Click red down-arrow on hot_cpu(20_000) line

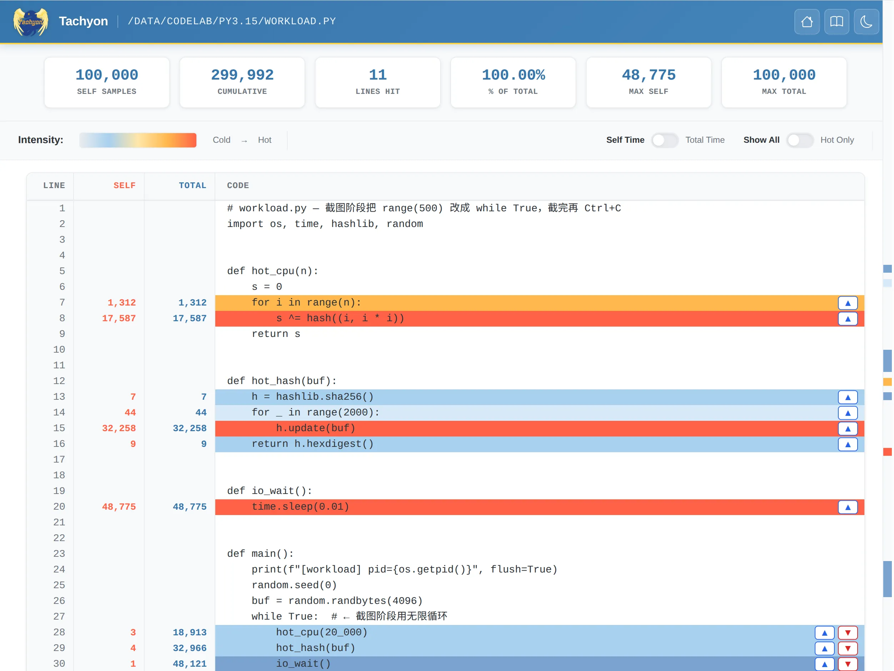(x=848, y=632)
